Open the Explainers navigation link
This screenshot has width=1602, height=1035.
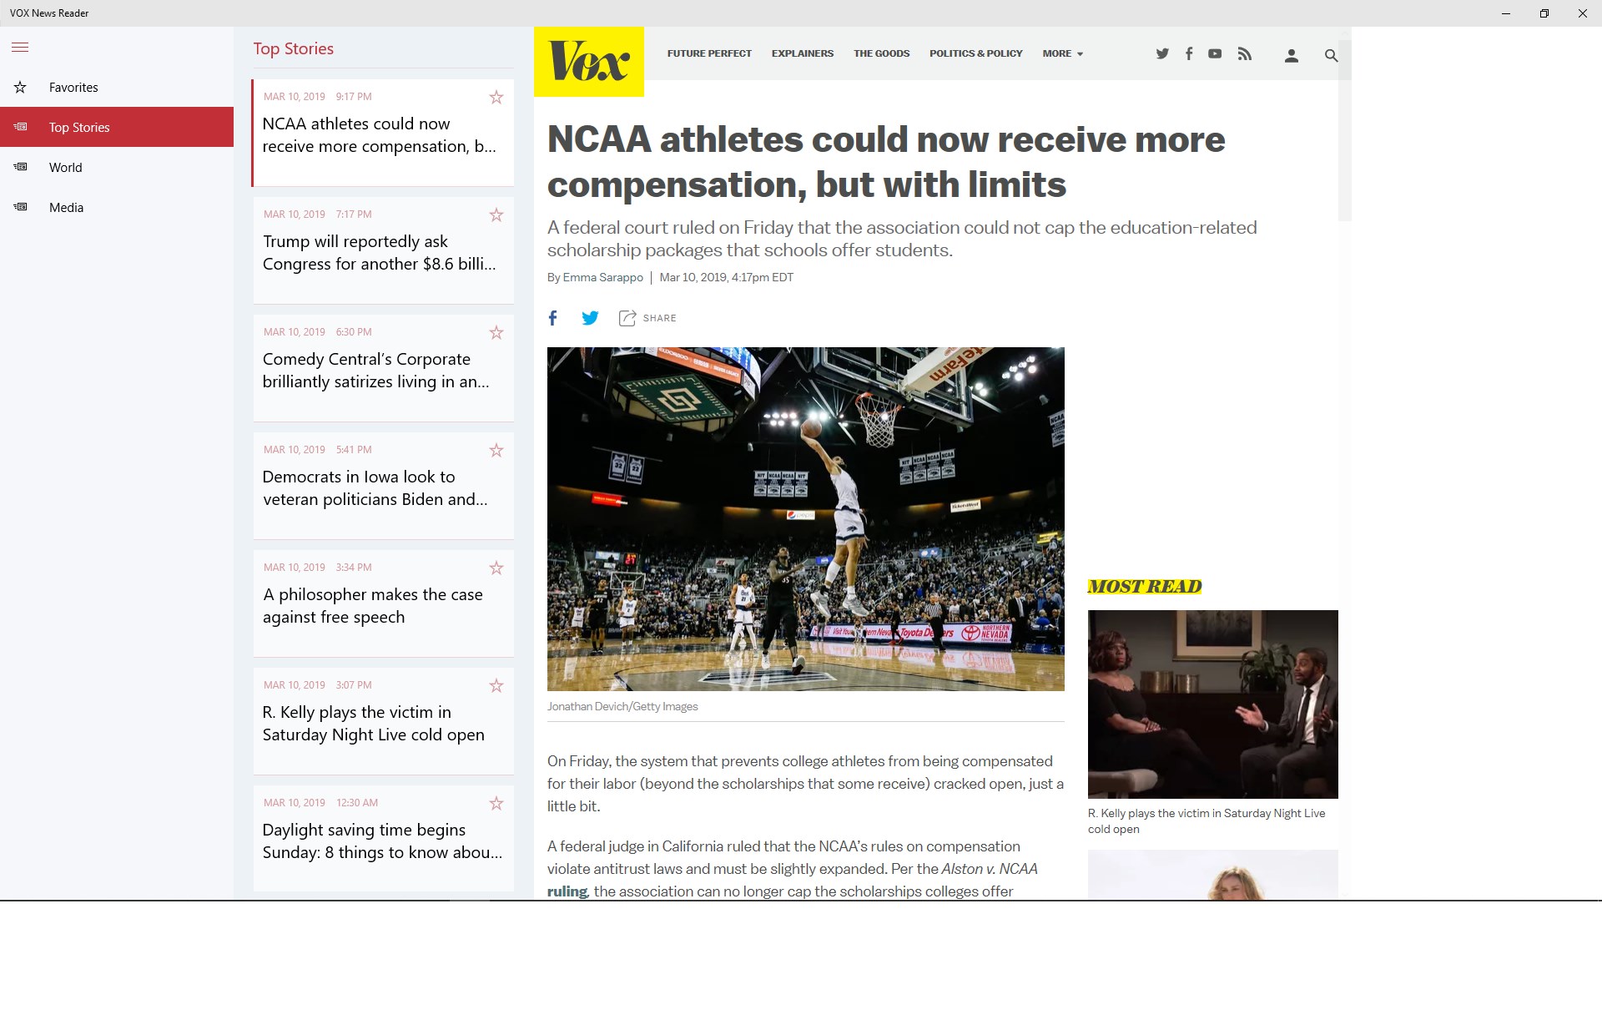point(802,53)
